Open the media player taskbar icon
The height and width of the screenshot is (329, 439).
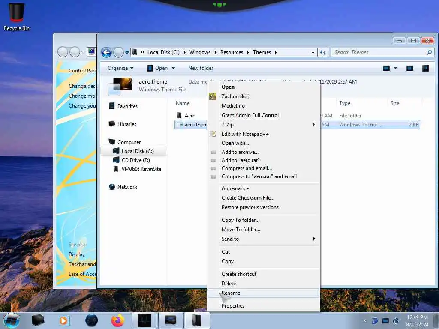point(63,320)
